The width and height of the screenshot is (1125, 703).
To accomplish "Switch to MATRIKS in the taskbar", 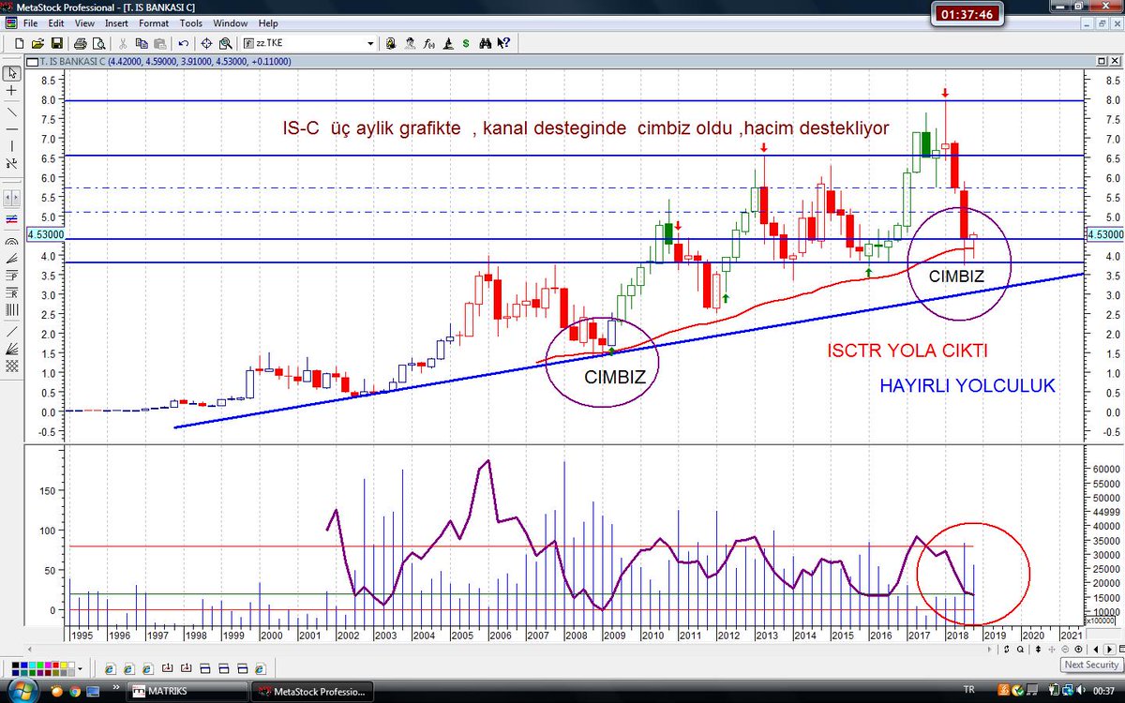I will [x=187, y=692].
